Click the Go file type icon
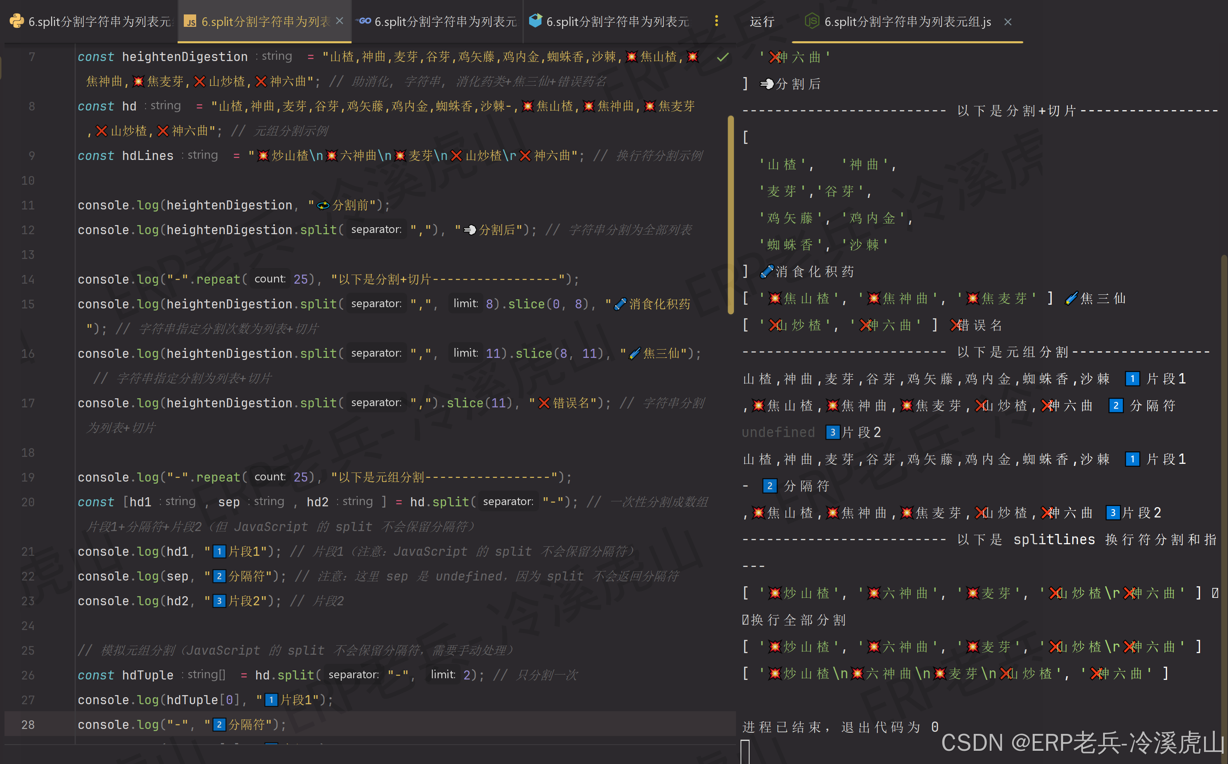Screen dimensions: 1228x764 click(x=363, y=21)
